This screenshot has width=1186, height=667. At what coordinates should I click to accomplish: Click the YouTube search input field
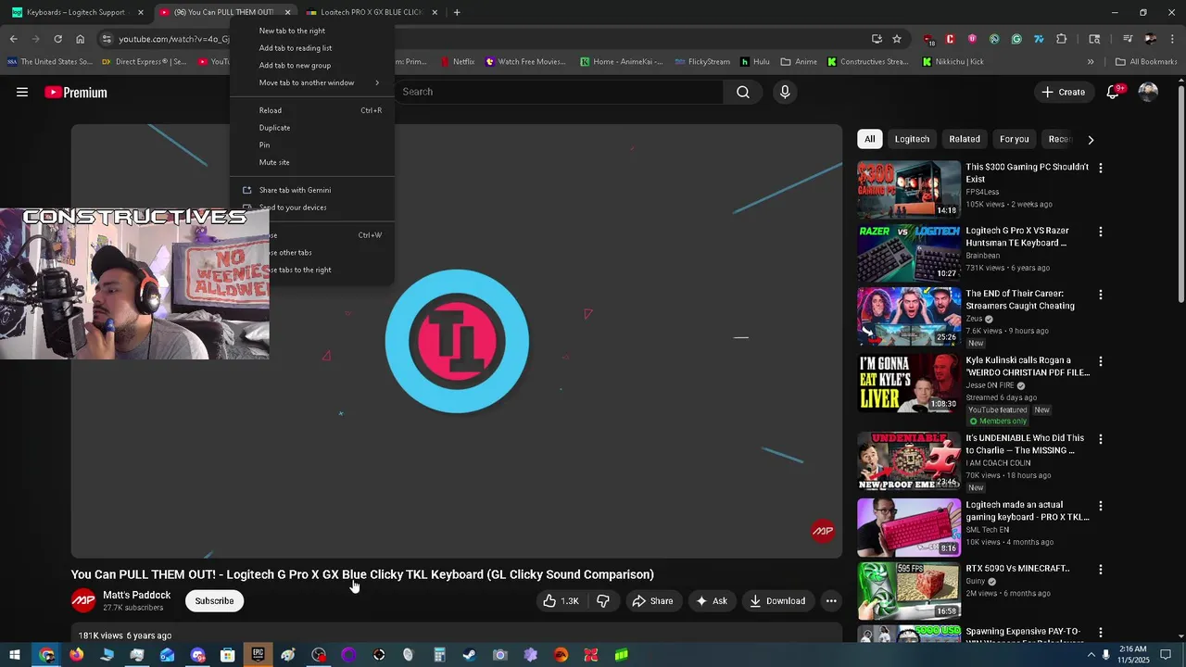coord(561,92)
